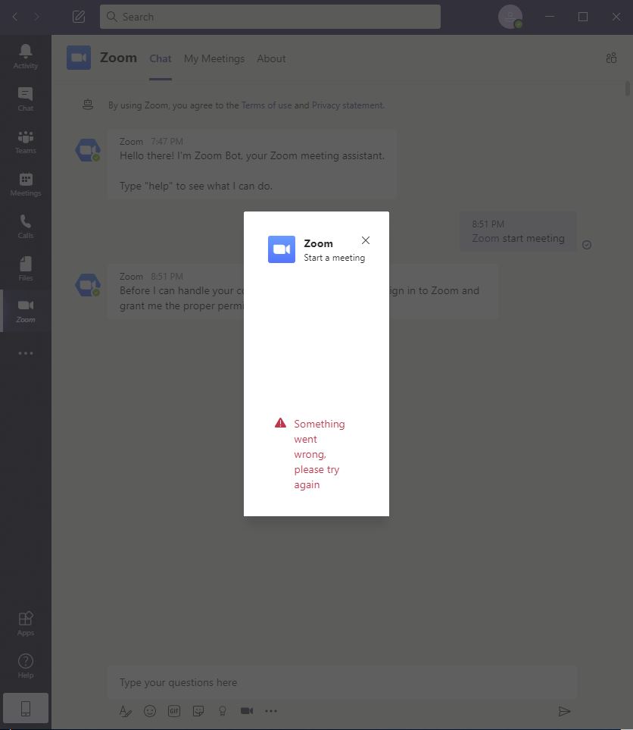Switch to the Chat tab
The image size is (633, 730).
tap(161, 58)
